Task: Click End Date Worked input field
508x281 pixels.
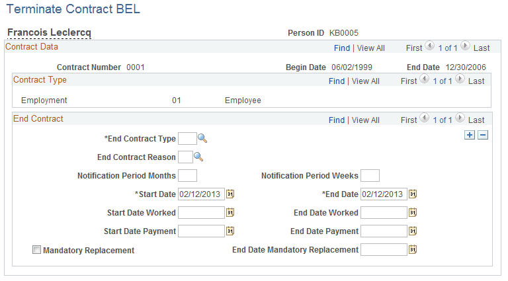Action: coord(384,212)
